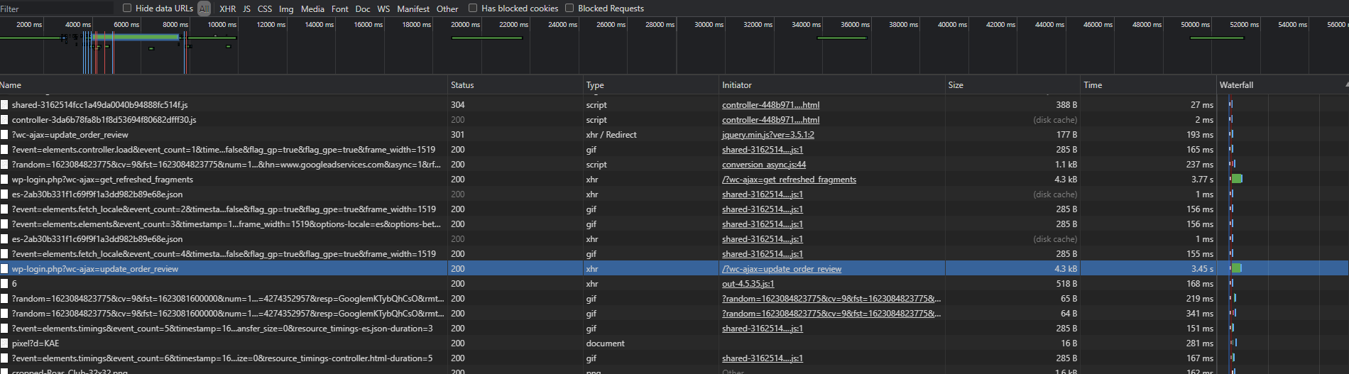Click the 388 B size cell
Viewport: 1349px width, 374px height.
[x=1066, y=105]
